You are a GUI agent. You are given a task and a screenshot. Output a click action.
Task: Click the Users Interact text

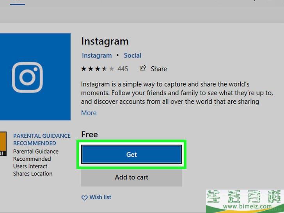30,166
